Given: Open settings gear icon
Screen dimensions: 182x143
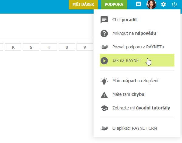Looking at the screenshot, I should coord(163,5).
